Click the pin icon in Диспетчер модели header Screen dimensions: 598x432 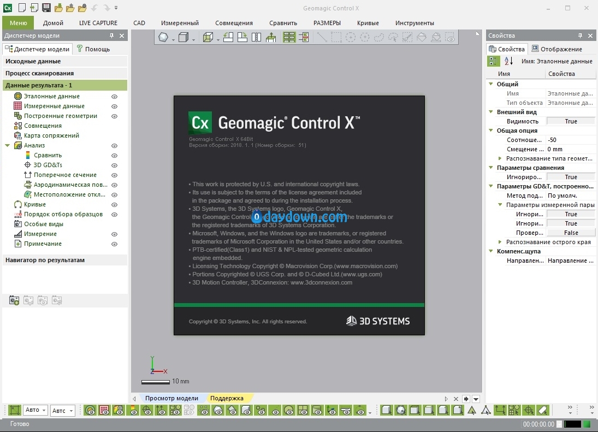(x=111, y=35)
